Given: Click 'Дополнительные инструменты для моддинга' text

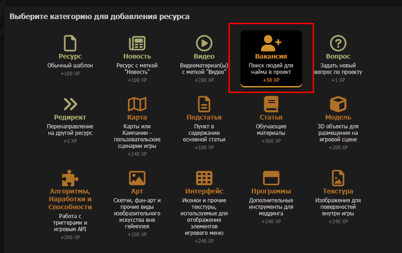Looking at the screenshot, I should 271,207.
